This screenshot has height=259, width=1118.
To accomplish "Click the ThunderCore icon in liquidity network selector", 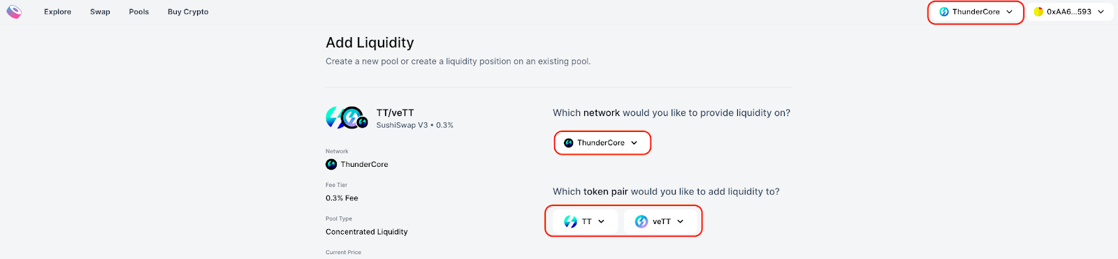I will (569, 142).
